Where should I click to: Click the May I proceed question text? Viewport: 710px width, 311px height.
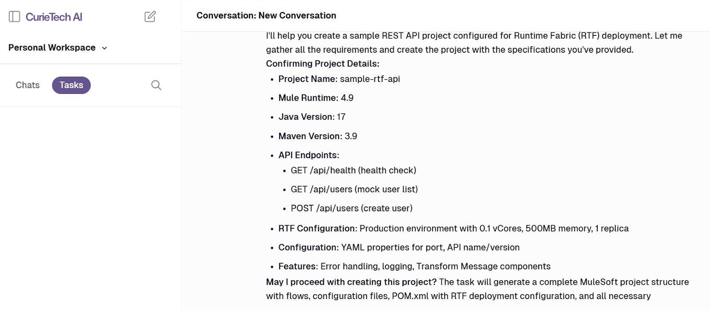click(351, 282)
